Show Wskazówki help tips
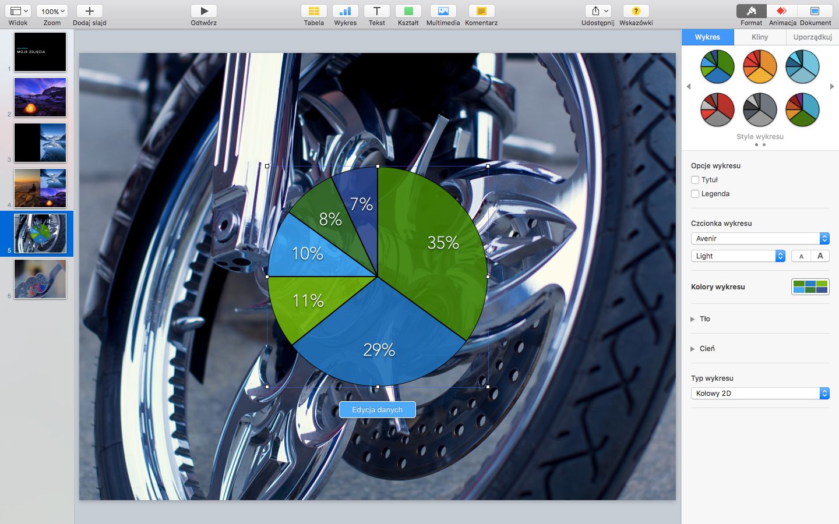The width and height of the screenshot is (839, 524). click(636, 11)
